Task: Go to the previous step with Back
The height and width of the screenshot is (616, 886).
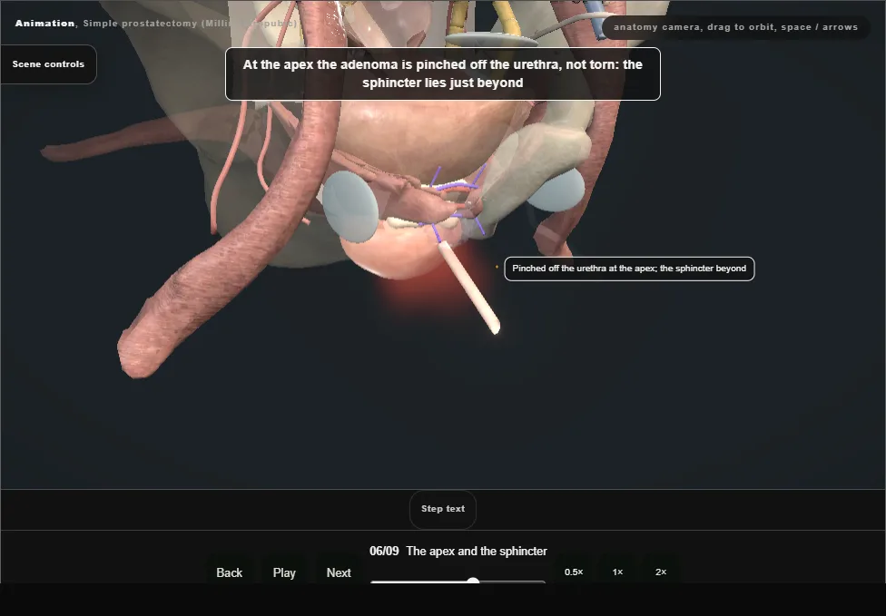Action: click(230, 572)
